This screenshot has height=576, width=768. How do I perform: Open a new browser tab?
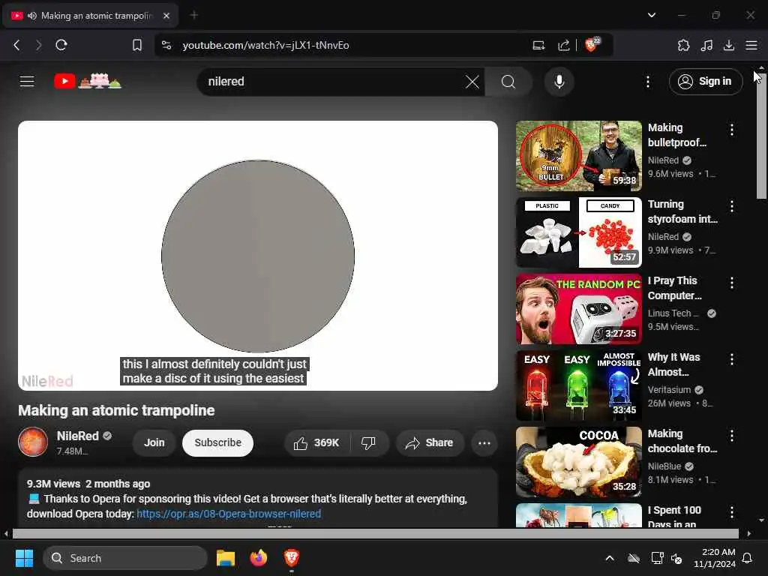(x=194, y=15)
